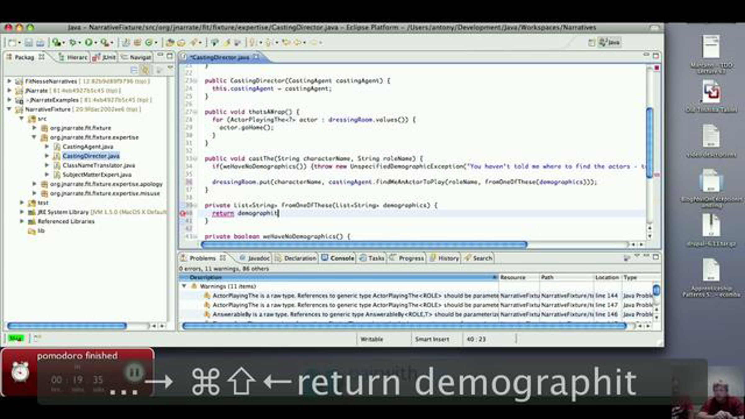The width and height of the screenshot is (745, 419).
Task: Click the green Run button icon
Action: point(89,43)
